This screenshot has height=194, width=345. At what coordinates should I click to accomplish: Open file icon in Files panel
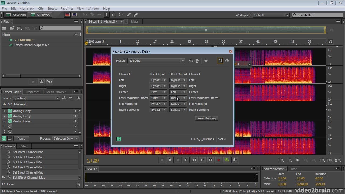(4, 28)
